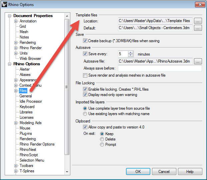Open the General options page
Image resolution: width=207 pixels, height=180 pixels.
(x=26, y=96)
